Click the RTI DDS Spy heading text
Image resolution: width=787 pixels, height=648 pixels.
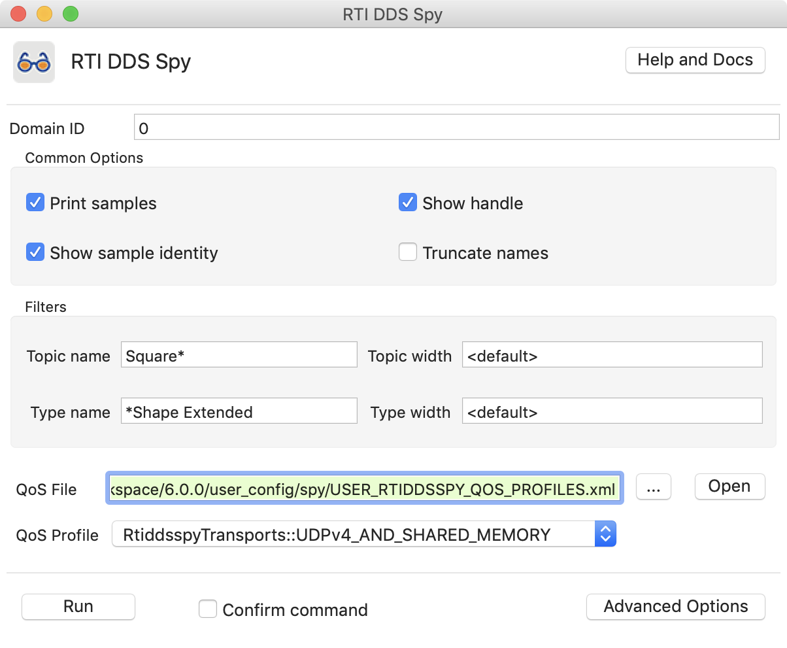pyautogui.click(x=131, y=61)
